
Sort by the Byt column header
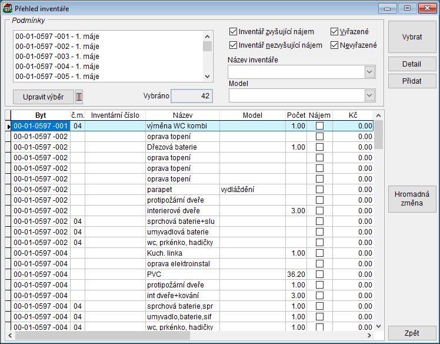pyautogui.click(x=41, y=115)
